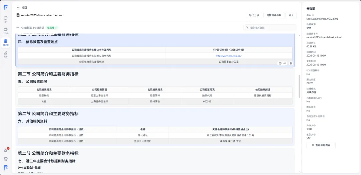Select the 七、近三年主要会计数据和财务指标 heading

tap(47, 161)
